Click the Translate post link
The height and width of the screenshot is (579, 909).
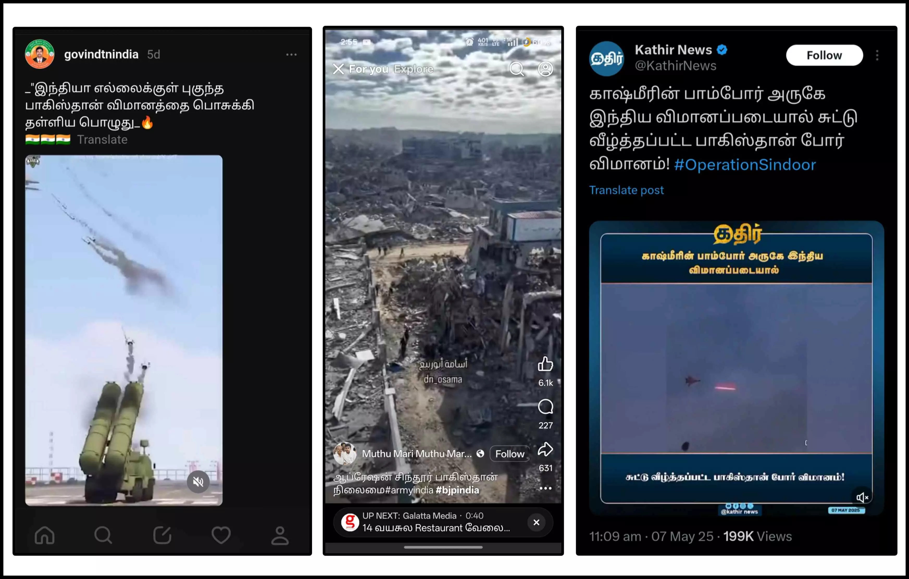pyautogui.click(x=626, y=190)
